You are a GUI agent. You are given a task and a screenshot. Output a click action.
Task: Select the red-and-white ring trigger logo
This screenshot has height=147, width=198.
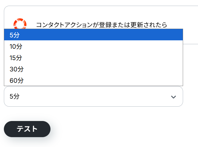pos(20,24)
